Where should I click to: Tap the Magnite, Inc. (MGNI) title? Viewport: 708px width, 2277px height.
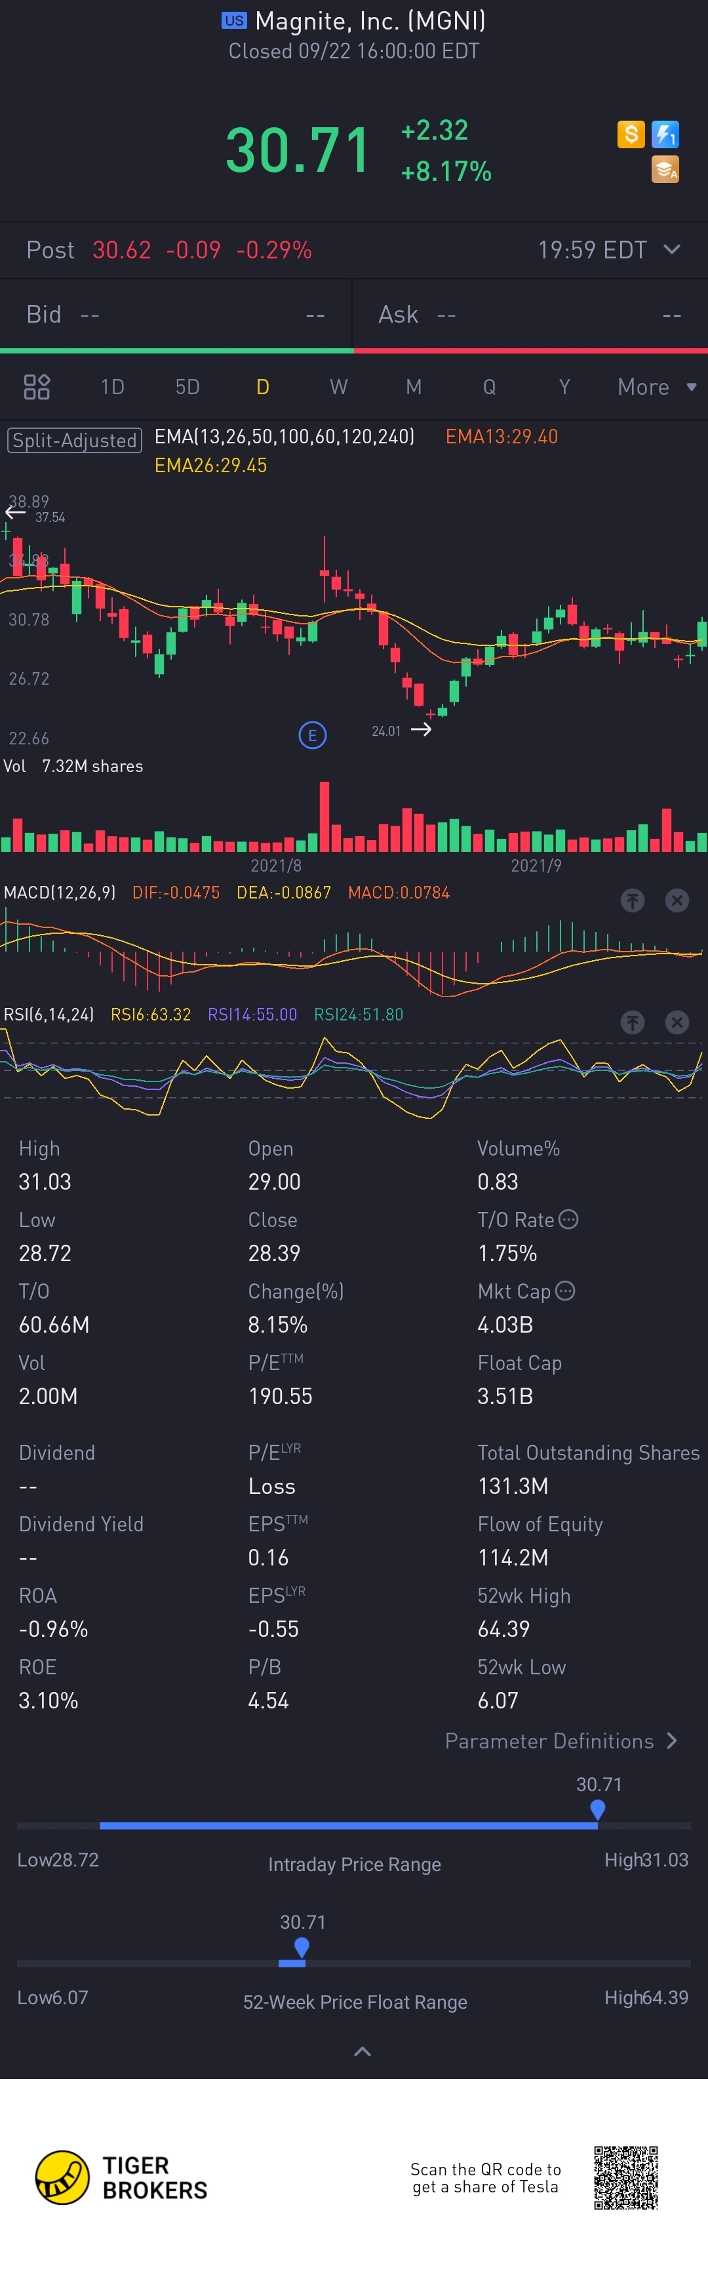pyautogui.click(x=370, y=20)
